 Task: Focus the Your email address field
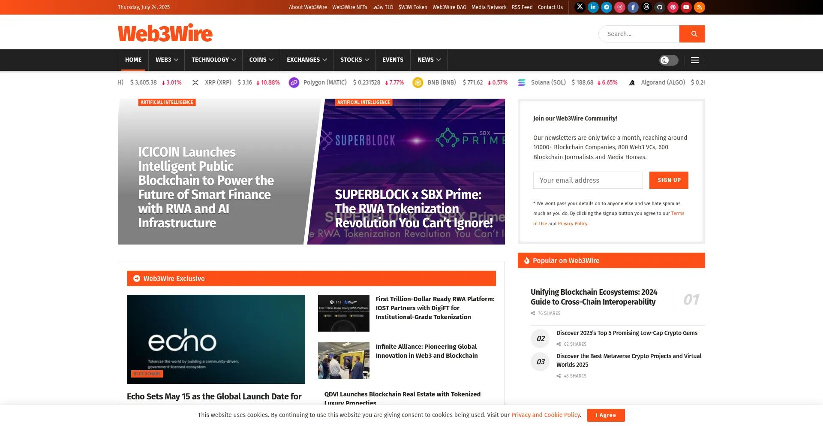pos(588,180)
